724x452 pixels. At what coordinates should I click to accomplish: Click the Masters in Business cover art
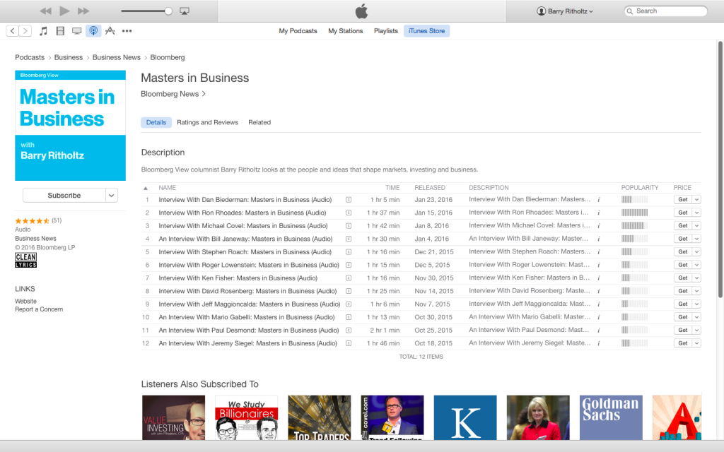click(x=70, y=126)
